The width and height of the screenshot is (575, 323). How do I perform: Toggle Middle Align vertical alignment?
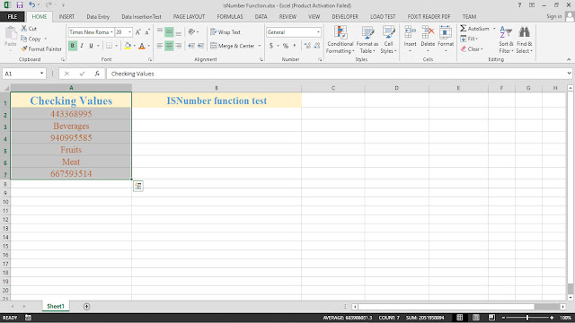169,32
